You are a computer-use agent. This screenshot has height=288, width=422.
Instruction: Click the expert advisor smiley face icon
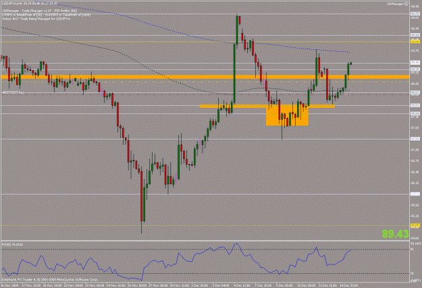coord(406,4)
